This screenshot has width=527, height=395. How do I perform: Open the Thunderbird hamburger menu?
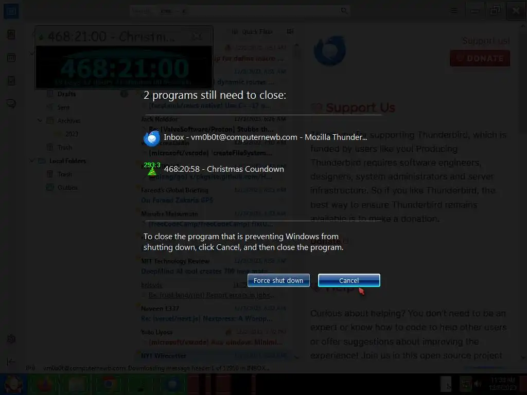point(454,11)
